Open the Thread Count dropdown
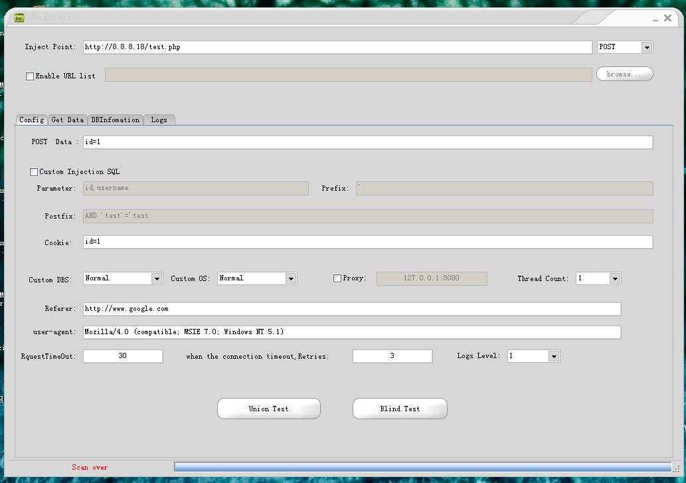Image resolution: width=686 pixels, height=483 pixels. [615, 278]
